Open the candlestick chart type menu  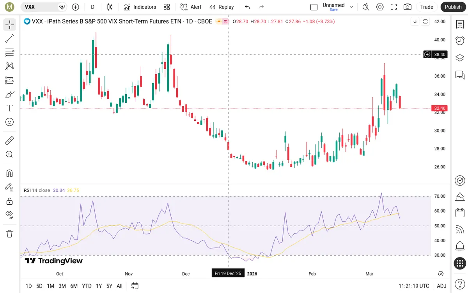pos(110,7)
